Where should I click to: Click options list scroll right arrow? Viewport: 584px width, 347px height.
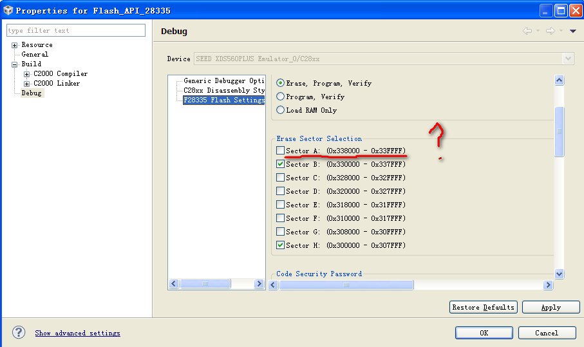point(259,284)
